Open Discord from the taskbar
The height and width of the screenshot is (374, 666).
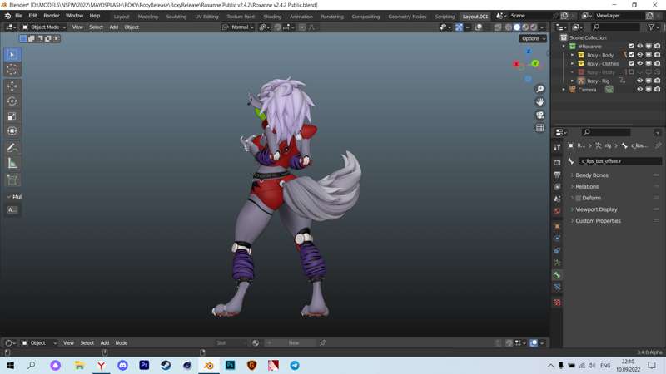[122, 365]
